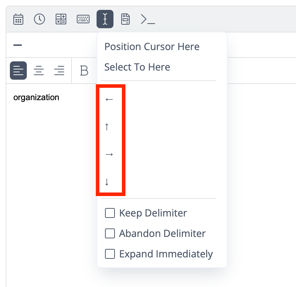
Task: Enable Expand Immediately checkbox
Action: [110, 254]
